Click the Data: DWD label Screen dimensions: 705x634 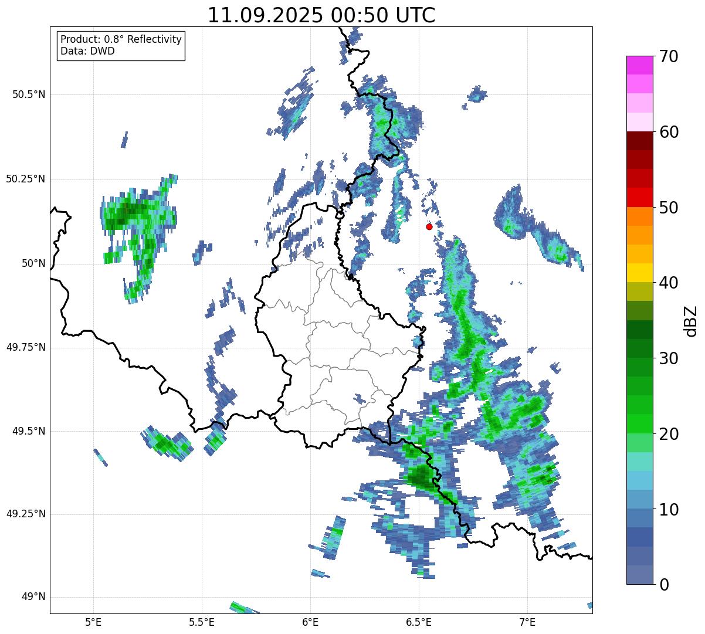click(x=87, y=51)
